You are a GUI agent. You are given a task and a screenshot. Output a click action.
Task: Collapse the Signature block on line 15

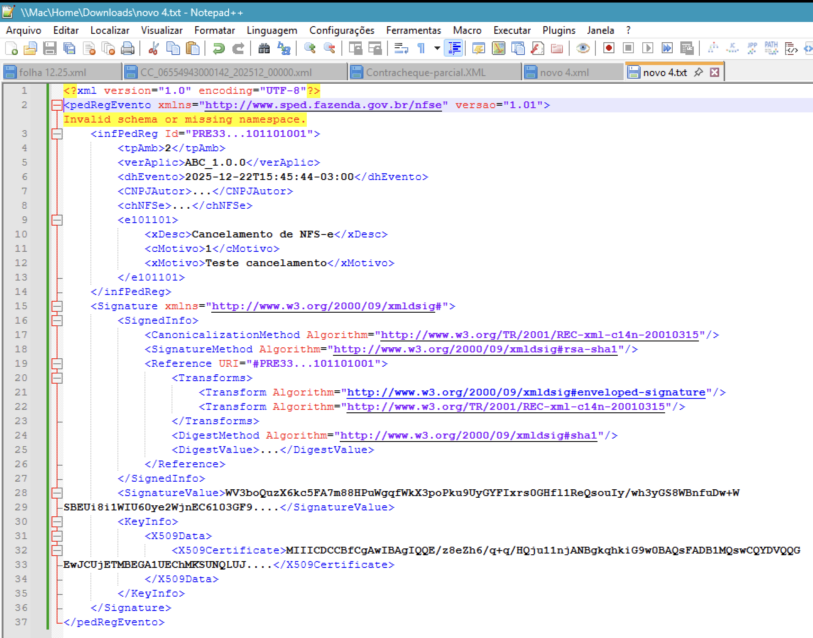click(57, 306)
